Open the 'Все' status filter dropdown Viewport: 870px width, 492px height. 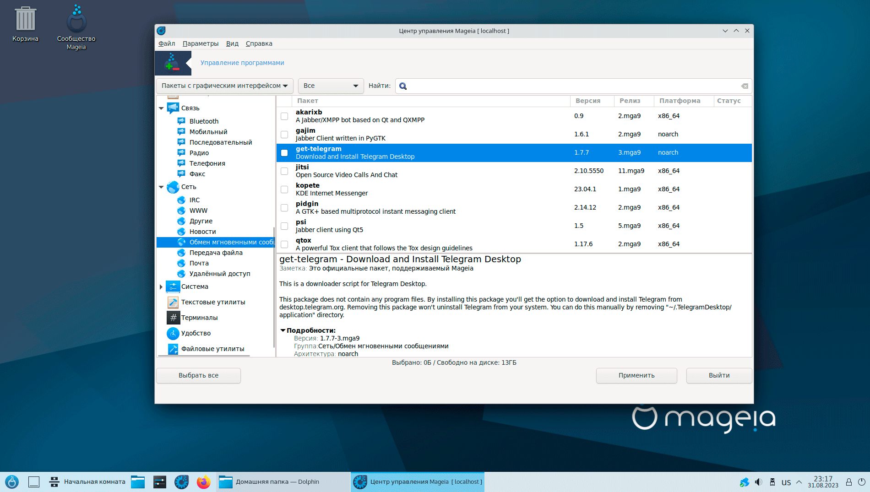[331, 86]
